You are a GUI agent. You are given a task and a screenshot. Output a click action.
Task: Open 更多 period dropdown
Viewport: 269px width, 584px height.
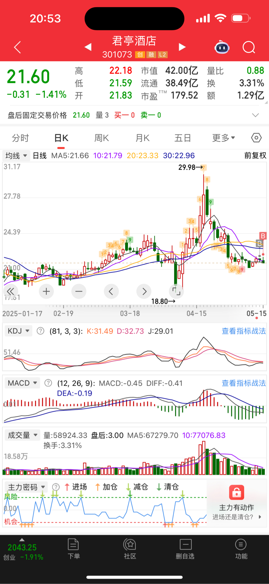tap(223, 138)
